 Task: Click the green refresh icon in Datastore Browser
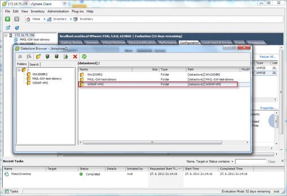[84, 57]
